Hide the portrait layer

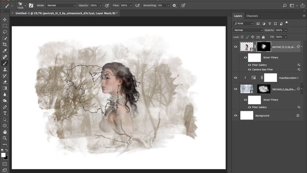[236, 47]
